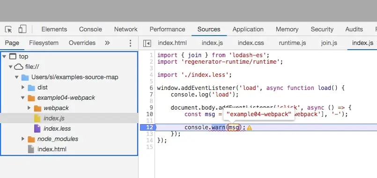This screenshot has height=178, width=377.
Task: Select the webpack orange folder icon
Action: 37,108
